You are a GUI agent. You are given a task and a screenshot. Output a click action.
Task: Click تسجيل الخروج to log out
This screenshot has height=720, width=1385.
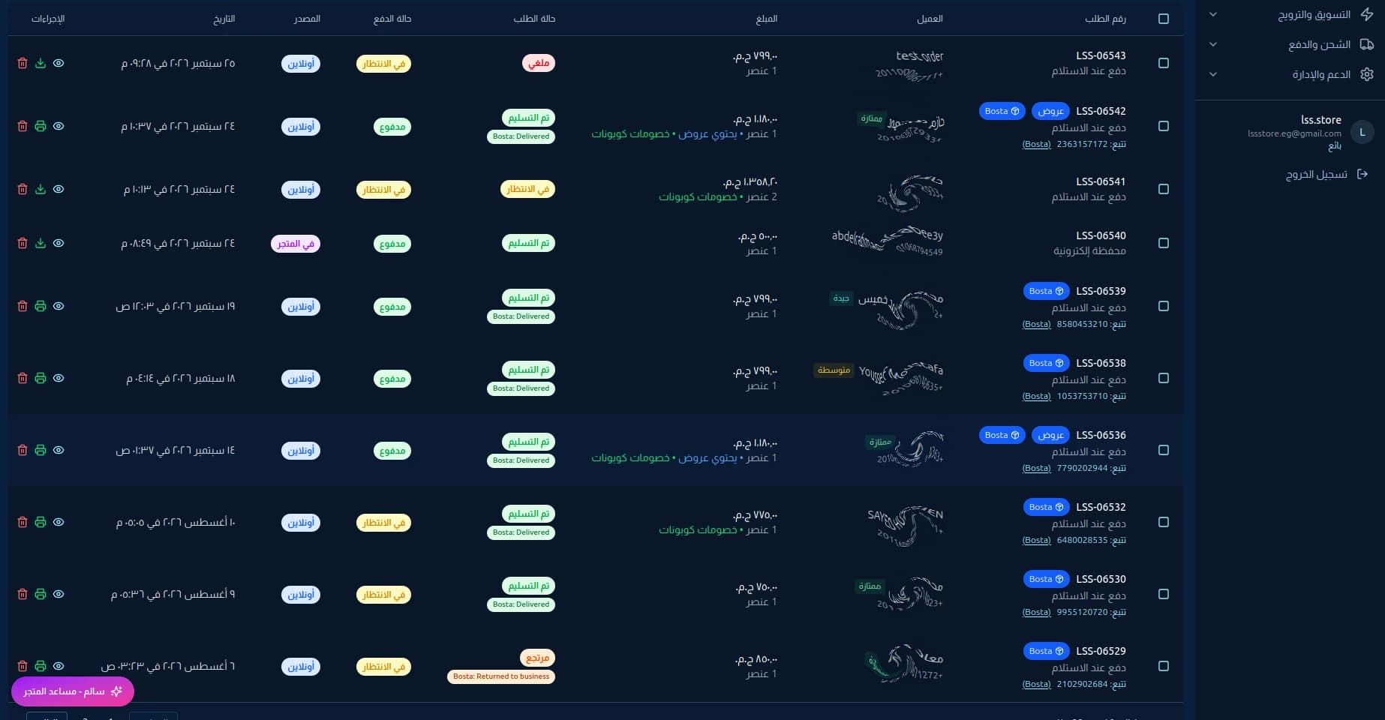1317,175
